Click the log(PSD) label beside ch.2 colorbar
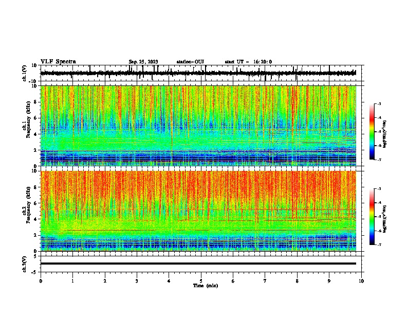This screenshot has height=315, width=407. point(384,219)
